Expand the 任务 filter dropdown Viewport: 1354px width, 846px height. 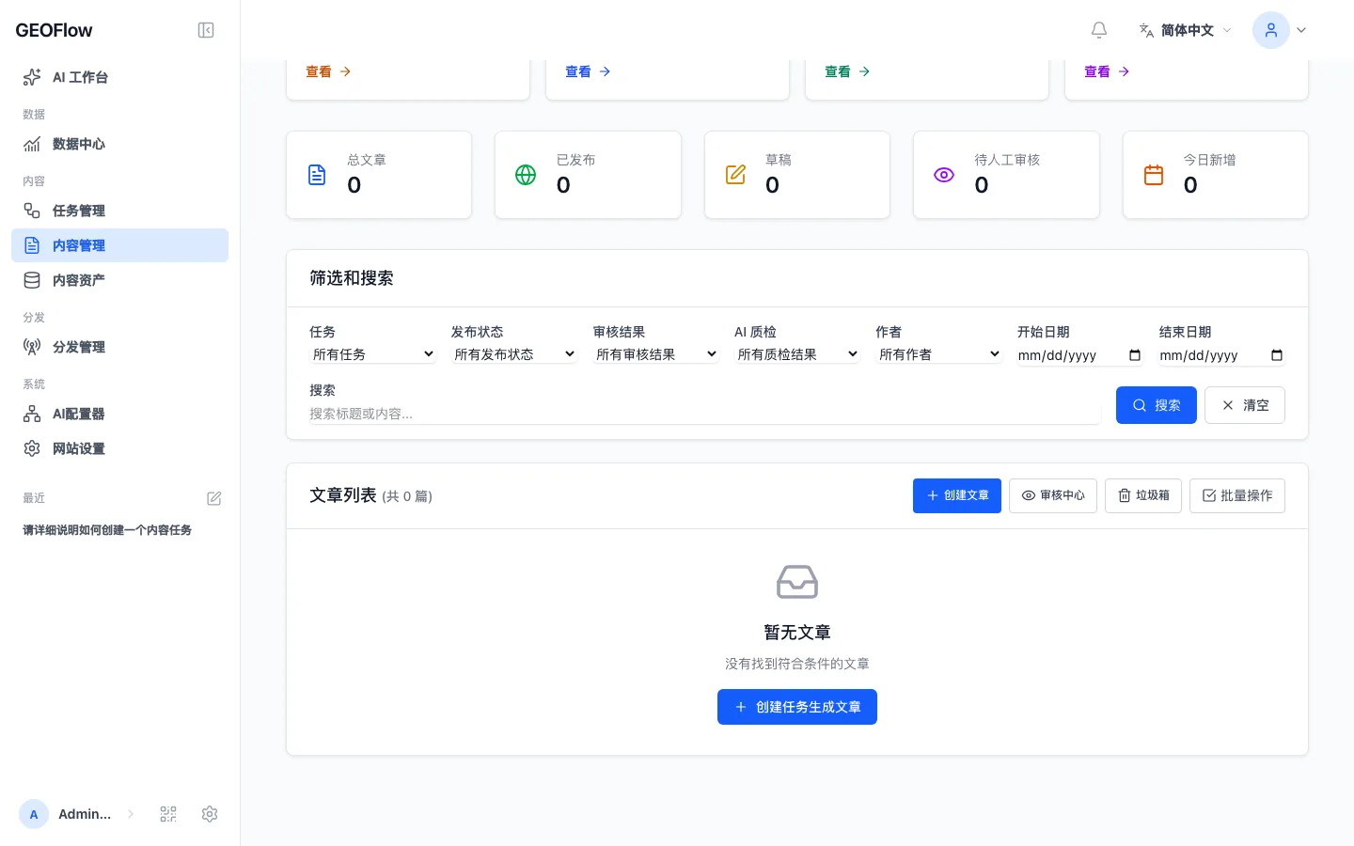[373, 354]
